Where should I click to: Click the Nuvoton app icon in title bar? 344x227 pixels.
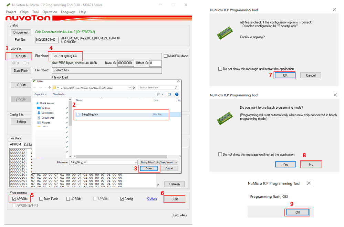[9, 5]
